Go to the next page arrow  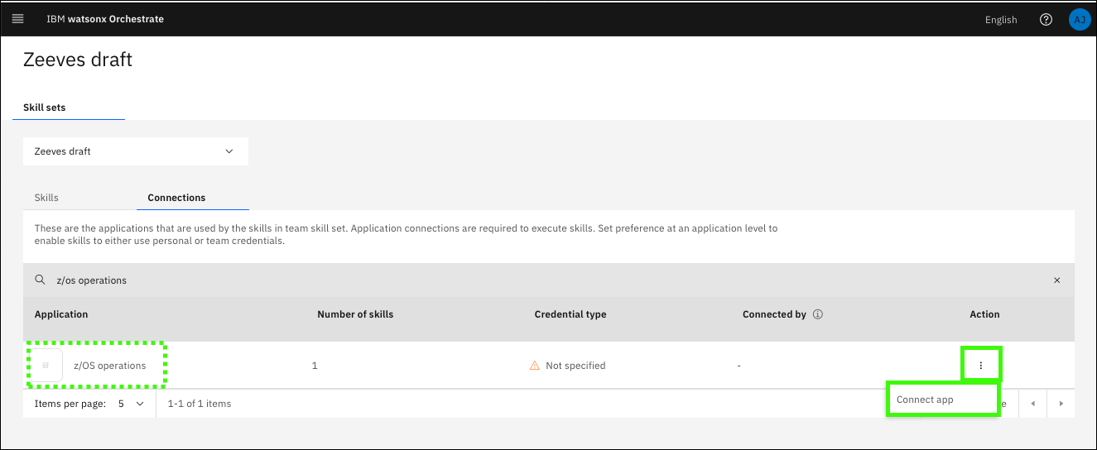pyautogui.click(x=1061, y=404)
